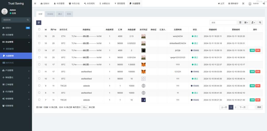
Task: Select the checkbox for row Id 16
Action: click(x=39, y=36)
